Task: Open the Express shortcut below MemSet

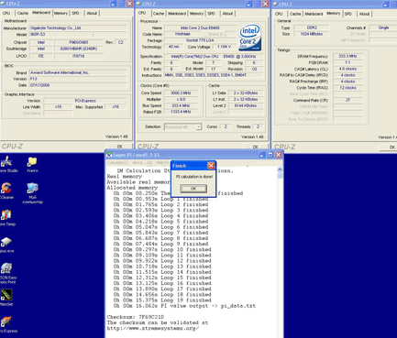Action: (7, 324)
